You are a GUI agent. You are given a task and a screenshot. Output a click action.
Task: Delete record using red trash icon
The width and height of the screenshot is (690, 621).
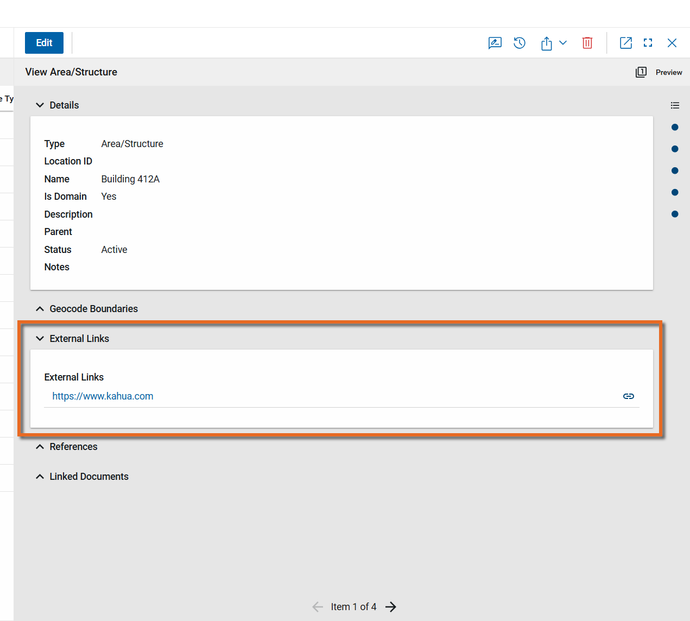[587, 43]
